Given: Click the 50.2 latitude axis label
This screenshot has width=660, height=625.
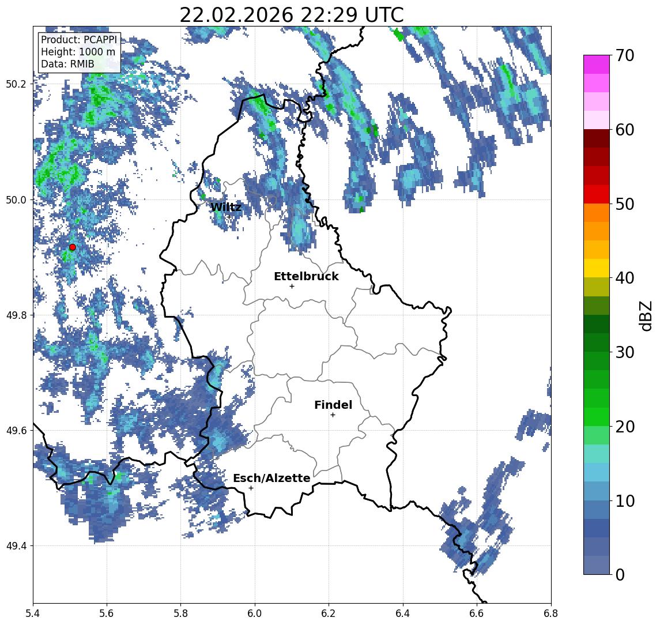Looking at the screenshot, I should [x=16, y=84].
